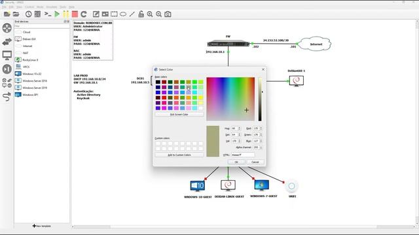Browse routers in the device sidebar
The image size is (419, 235).
coord(7,28)
